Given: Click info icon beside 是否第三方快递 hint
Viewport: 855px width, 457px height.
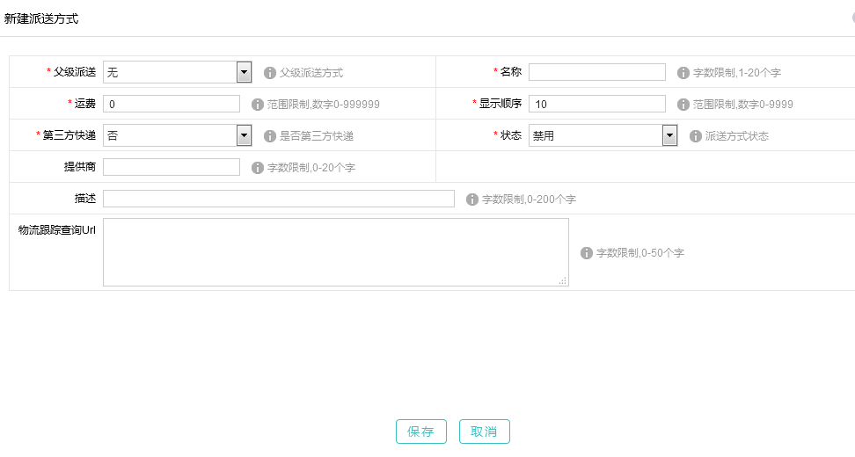Looking at the screenshot, I should [x=270, y=136].
